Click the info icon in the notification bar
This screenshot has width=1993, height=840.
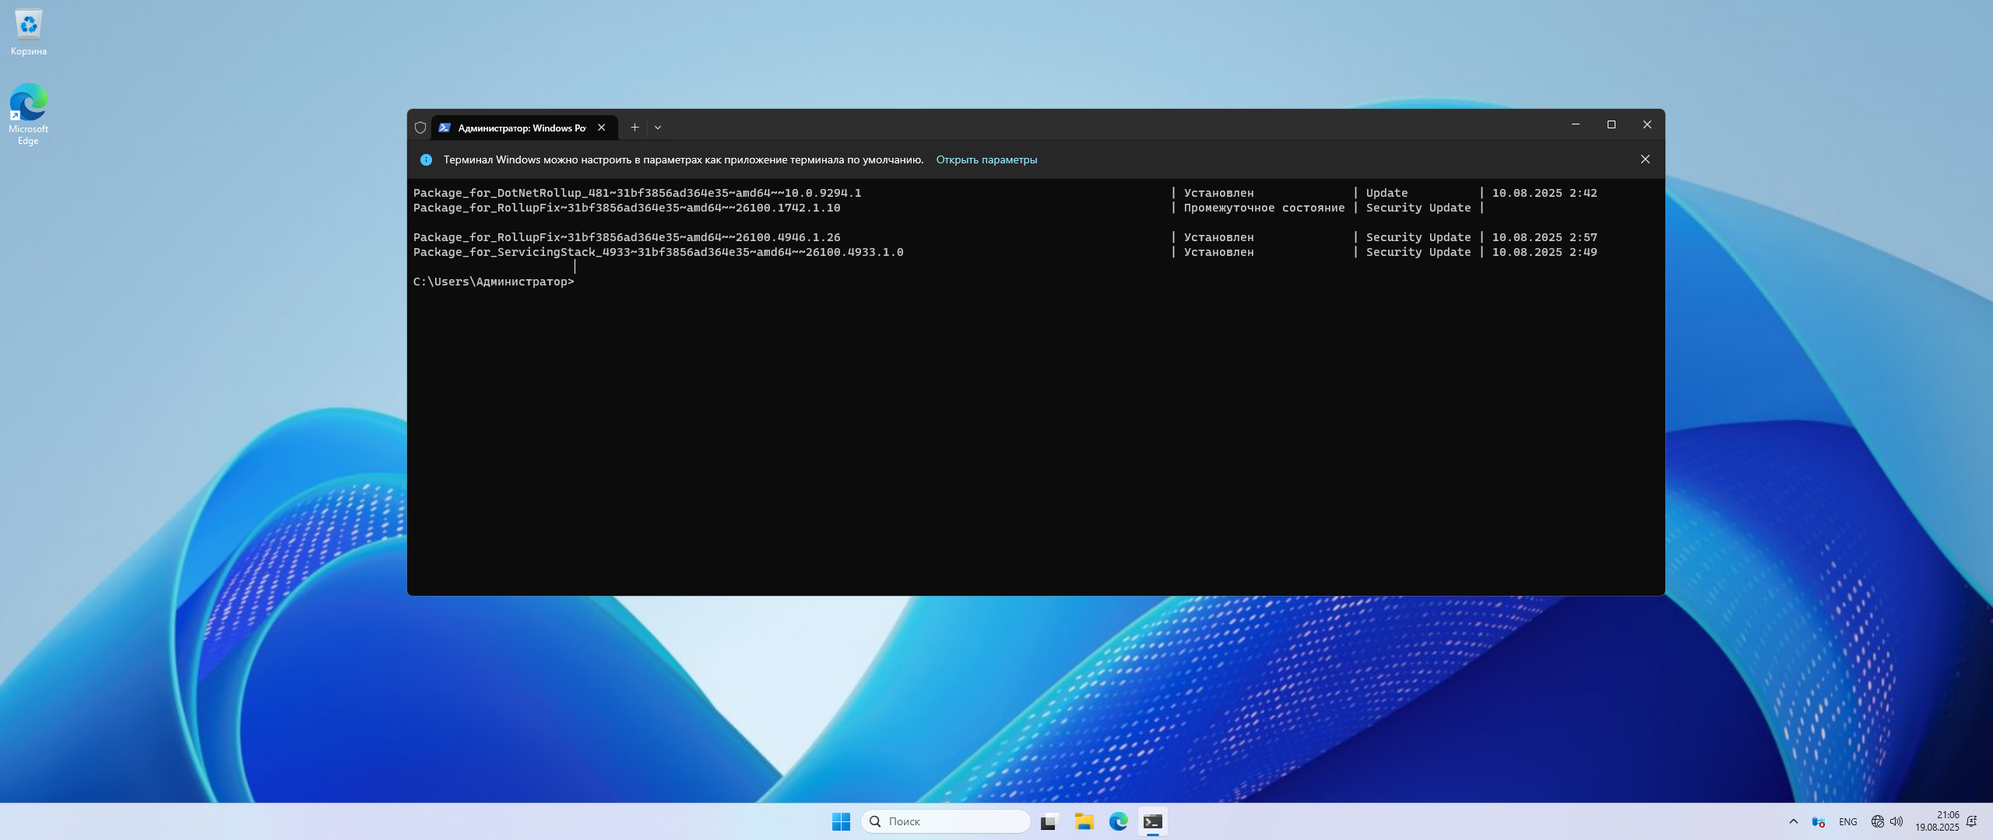point(426,159)
